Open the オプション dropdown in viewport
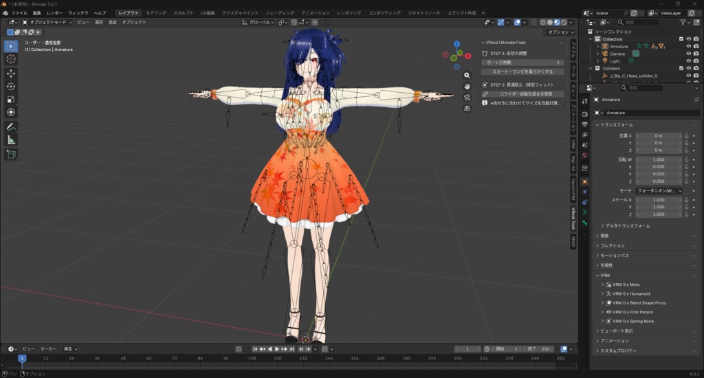This screenshot has width=704, height=378. pyautogui.click(x=560, y=32)
